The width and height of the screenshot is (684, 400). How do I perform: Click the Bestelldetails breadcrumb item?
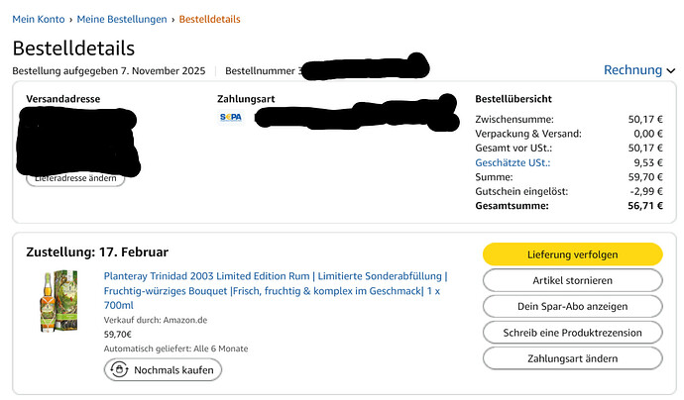[209, 19]
